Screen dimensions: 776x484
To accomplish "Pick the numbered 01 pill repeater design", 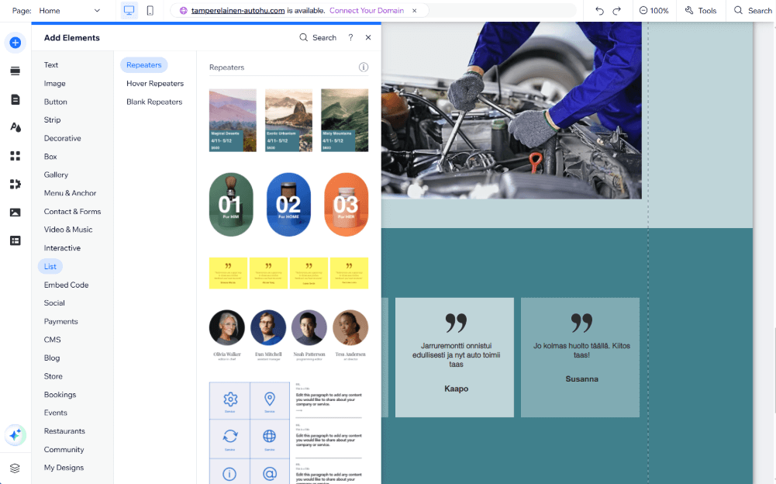I will point(231,205).
